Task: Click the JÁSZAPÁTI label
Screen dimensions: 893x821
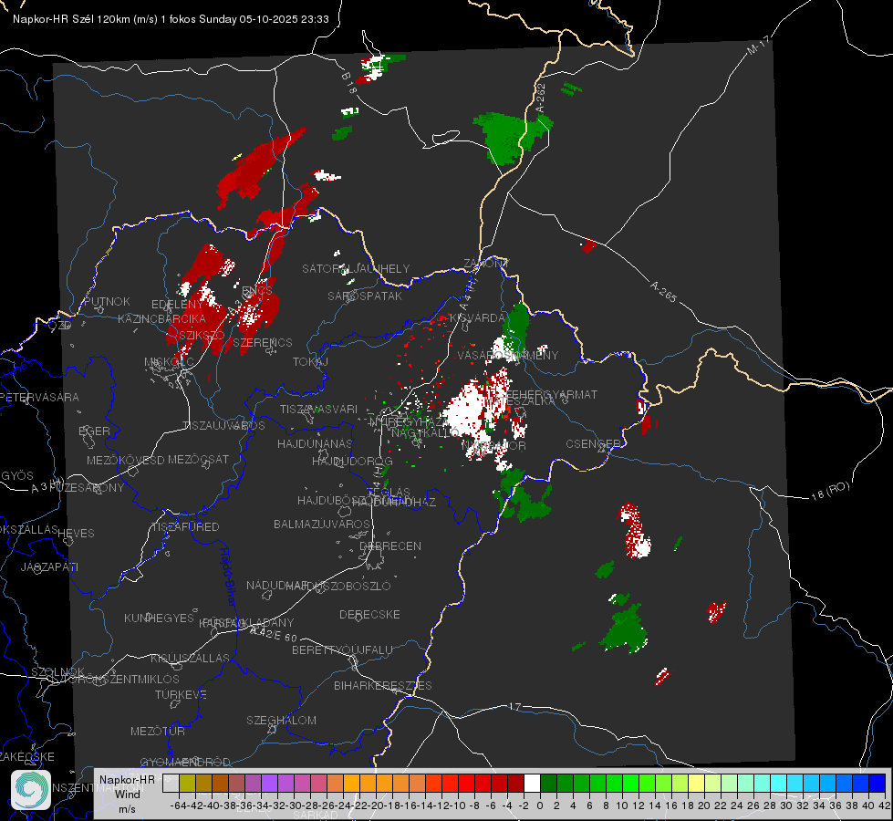Action: click(x=49, y=566)
